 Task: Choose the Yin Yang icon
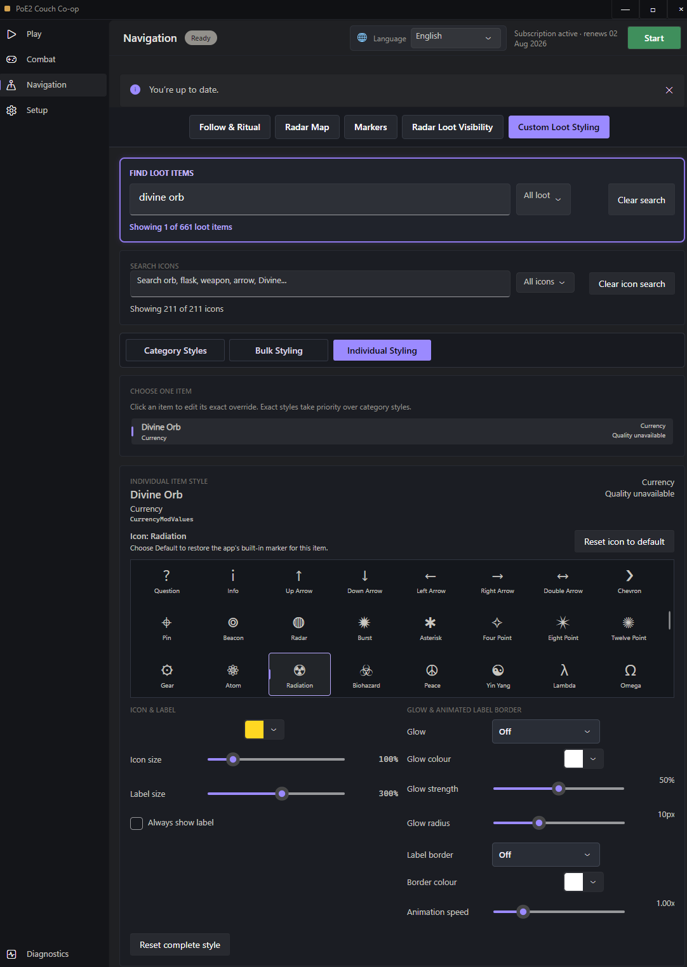498,675
